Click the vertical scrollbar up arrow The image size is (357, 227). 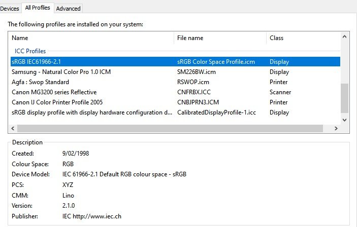[x=344, y=36]
